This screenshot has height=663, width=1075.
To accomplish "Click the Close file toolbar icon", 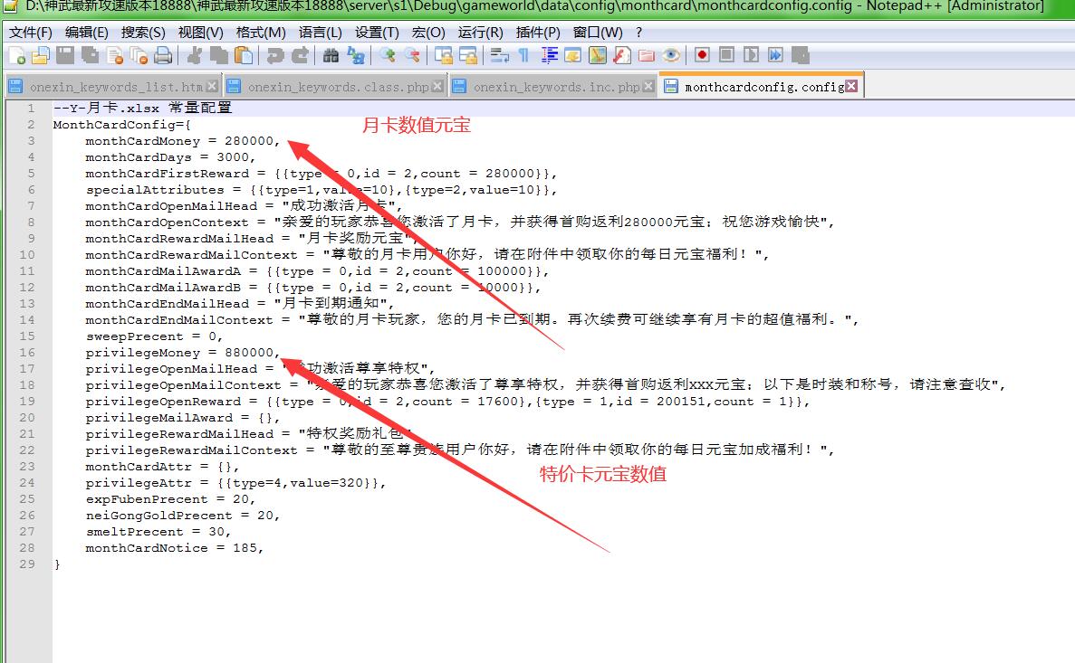I will [114, 55].
